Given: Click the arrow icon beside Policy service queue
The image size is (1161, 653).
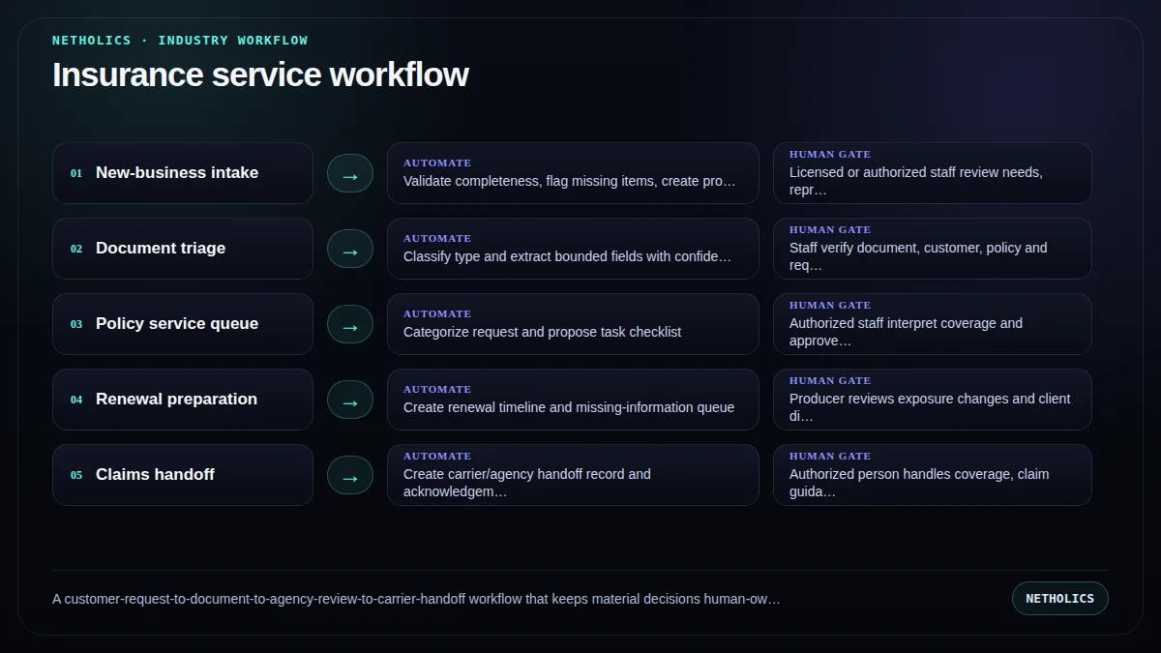Looking at the screenshot, I should pyautogui.click(x=350, y=324).
